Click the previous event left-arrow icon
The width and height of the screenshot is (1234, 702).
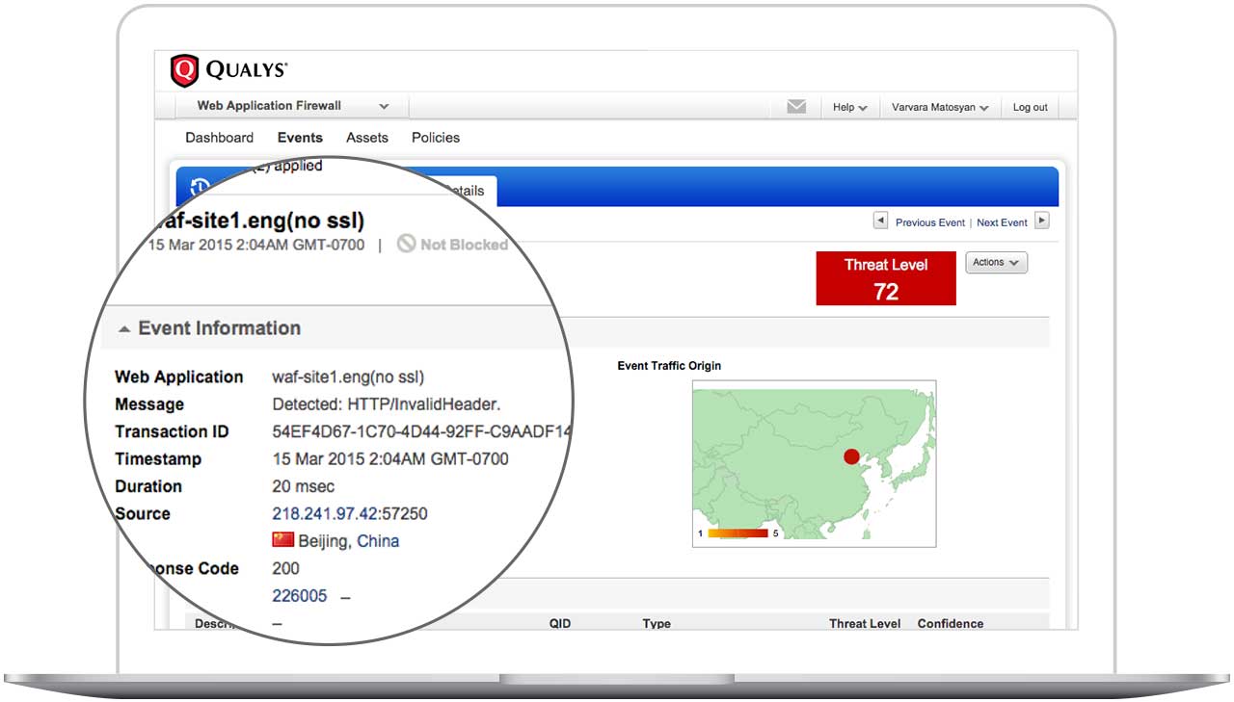point(879,220)
